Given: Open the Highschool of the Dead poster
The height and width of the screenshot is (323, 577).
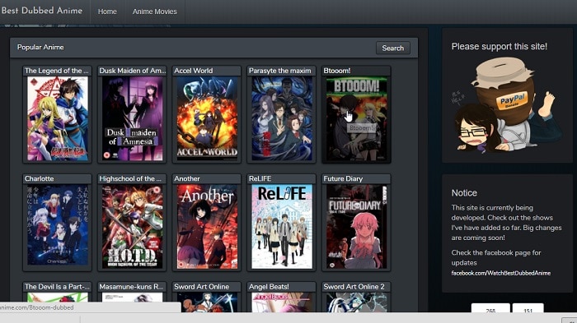Looking at the screenshot, I should click(132, 227).
